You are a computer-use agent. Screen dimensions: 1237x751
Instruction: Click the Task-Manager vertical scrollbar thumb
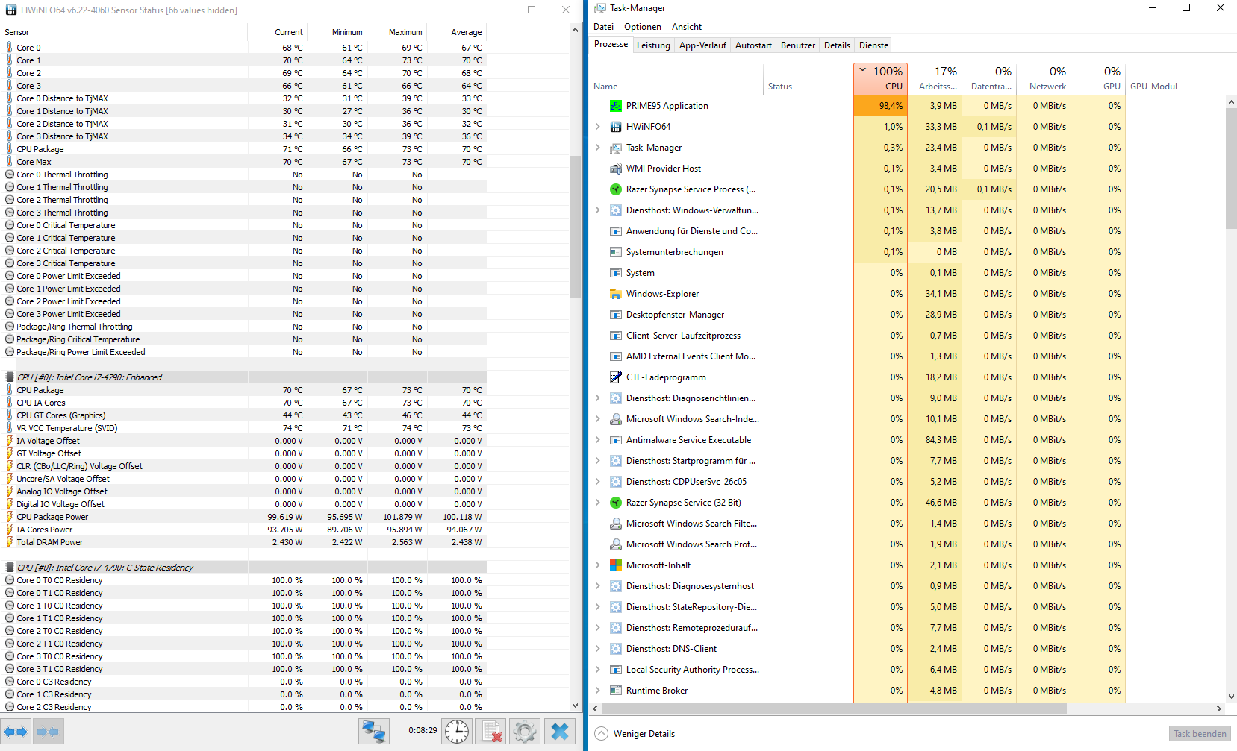pyautogui.click(x=1231, y=169)
